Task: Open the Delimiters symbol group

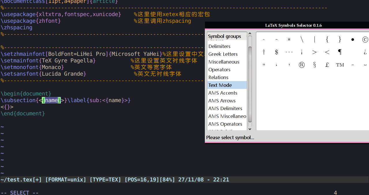Action: click(220, 46)
